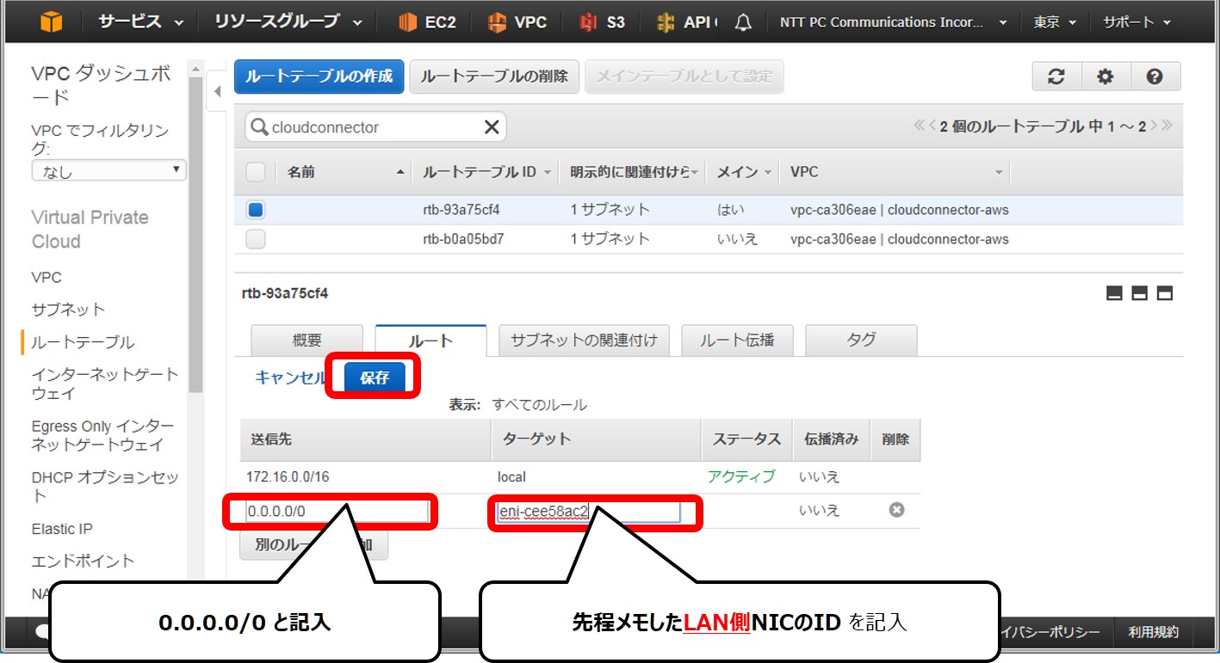
Task: Open the notifications bell icon
Action: [744, 22]
